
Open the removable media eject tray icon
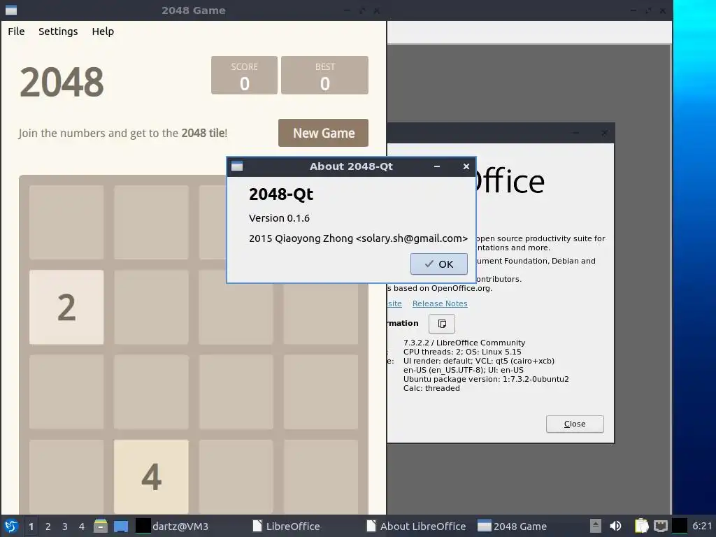pyautogui.click(x=596, y=526)
